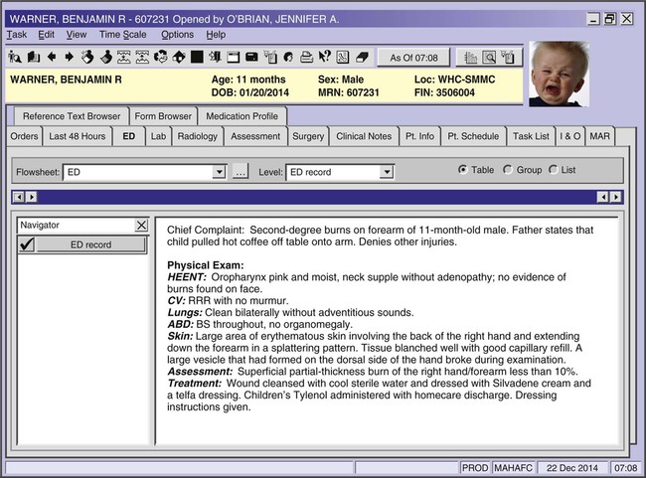
Task: Click the forward arrow toolbar icon
Action: pos(70,57)
